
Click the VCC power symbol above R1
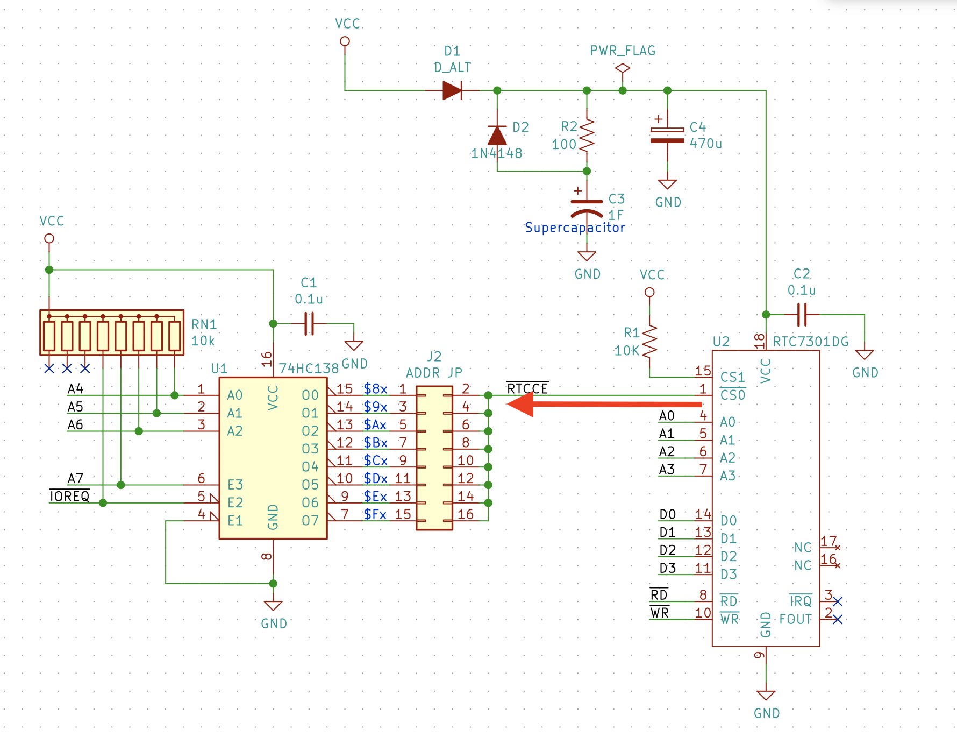pyautogui.click(x=649, y=292)
